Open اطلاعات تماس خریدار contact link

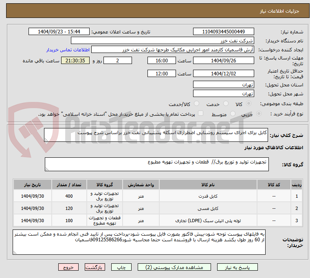pos(68,50)
